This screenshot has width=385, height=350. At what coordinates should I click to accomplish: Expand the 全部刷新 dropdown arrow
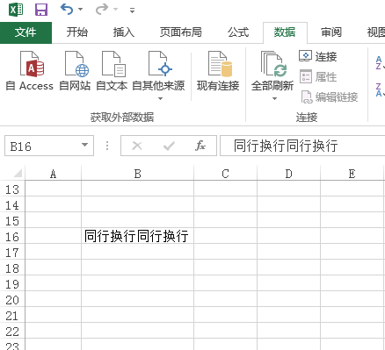[x=274, y=99]
